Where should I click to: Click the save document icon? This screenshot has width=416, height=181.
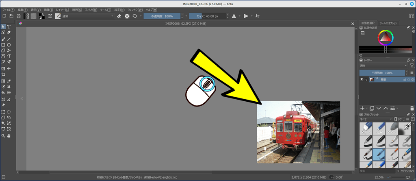(18, 16)
